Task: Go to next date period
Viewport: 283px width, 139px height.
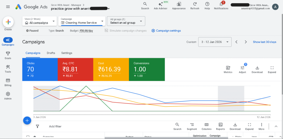Action: (x=246, y=42)
